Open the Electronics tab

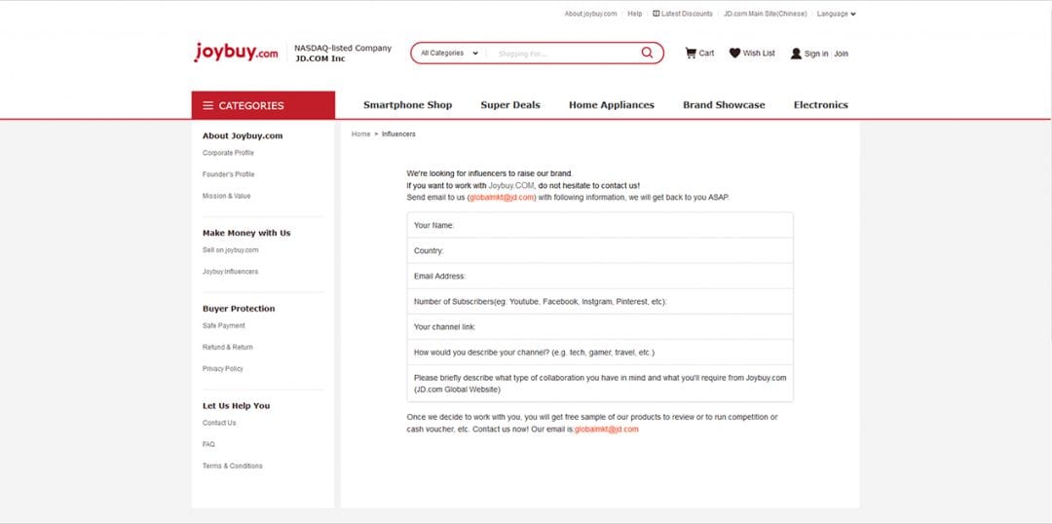[820, 104]
